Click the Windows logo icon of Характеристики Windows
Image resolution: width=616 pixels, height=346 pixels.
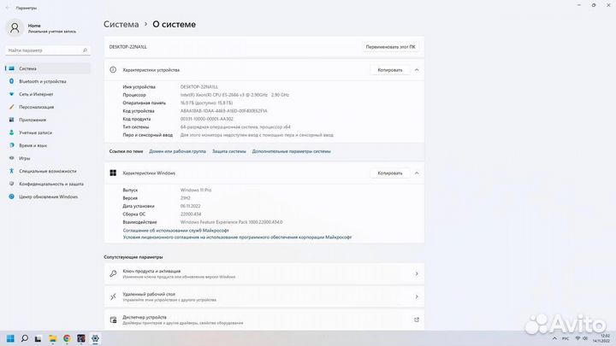click(x=113, y=173)
